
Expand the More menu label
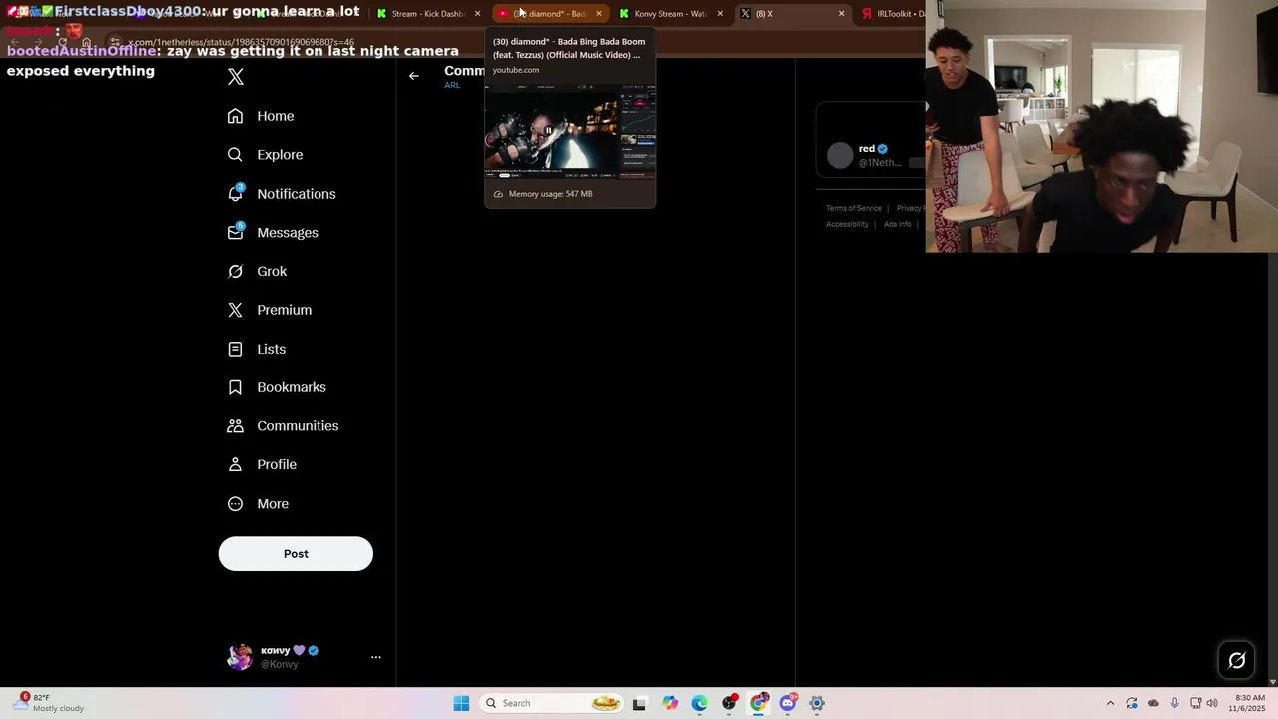pos(273,504)
